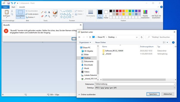
Task: Click Zuschneiden crop button
Action: [32, 11]
